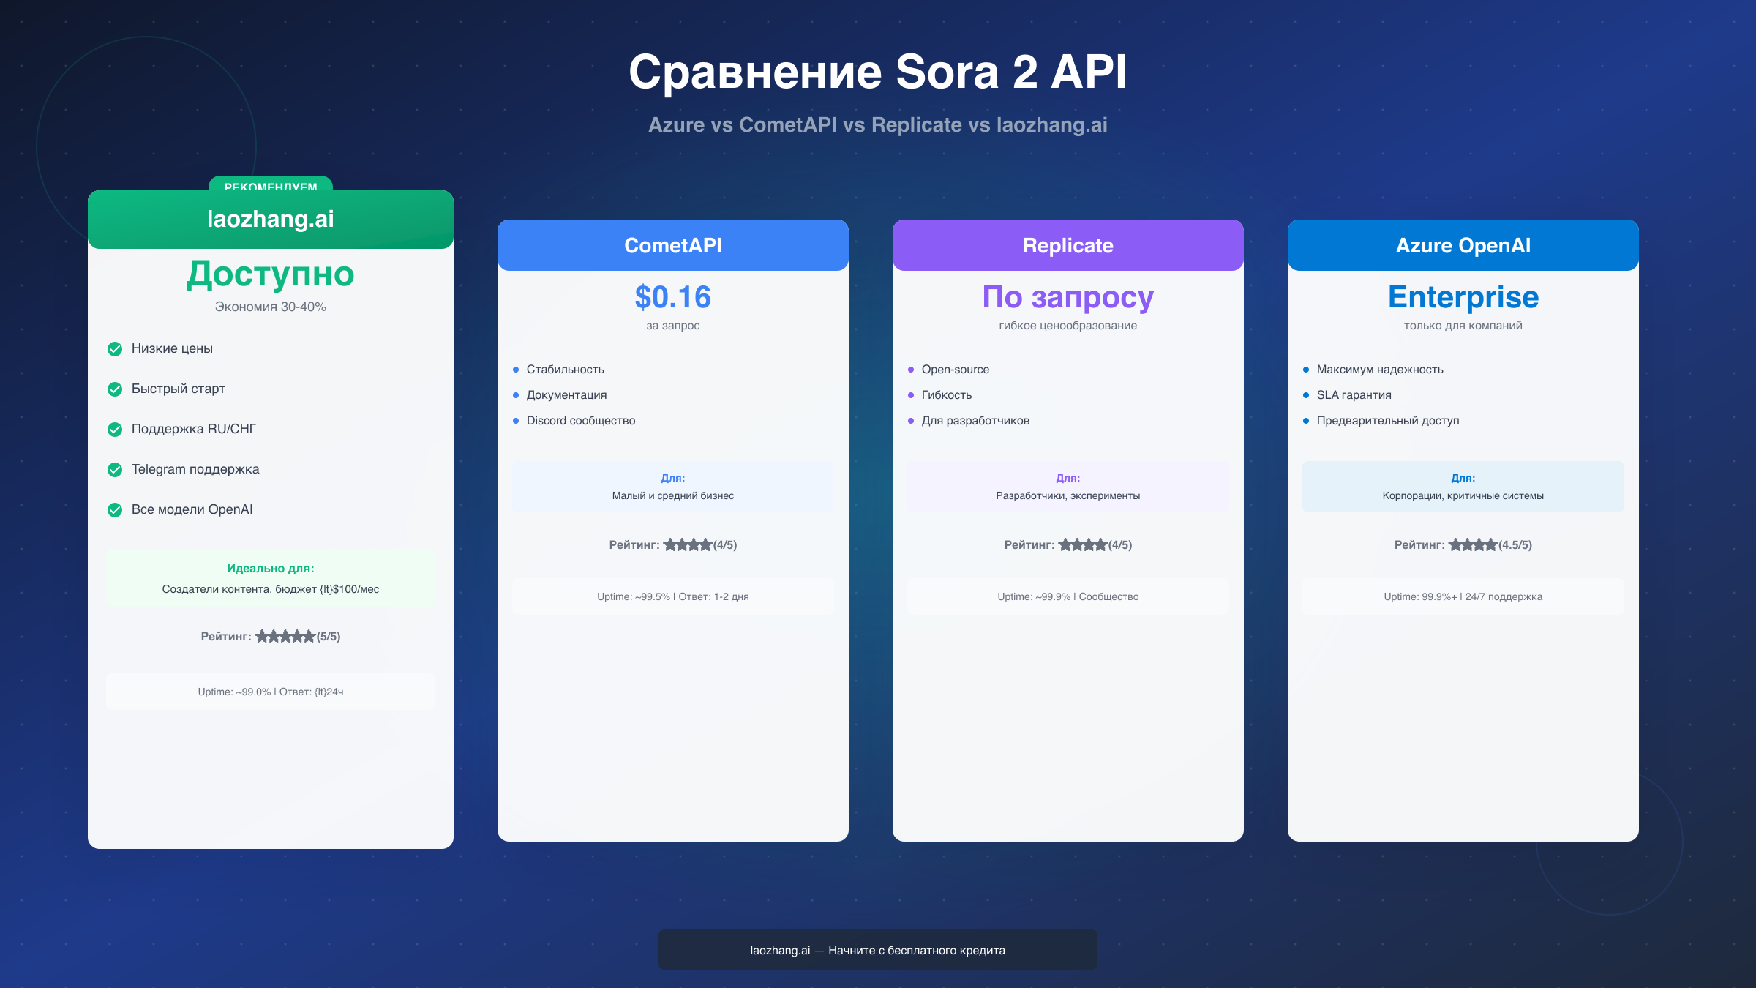Viewport: 1756px width, 988px height.
Task: Click the checkmark beside Все модели OpenAI
Action: click(x=114, y=509)
